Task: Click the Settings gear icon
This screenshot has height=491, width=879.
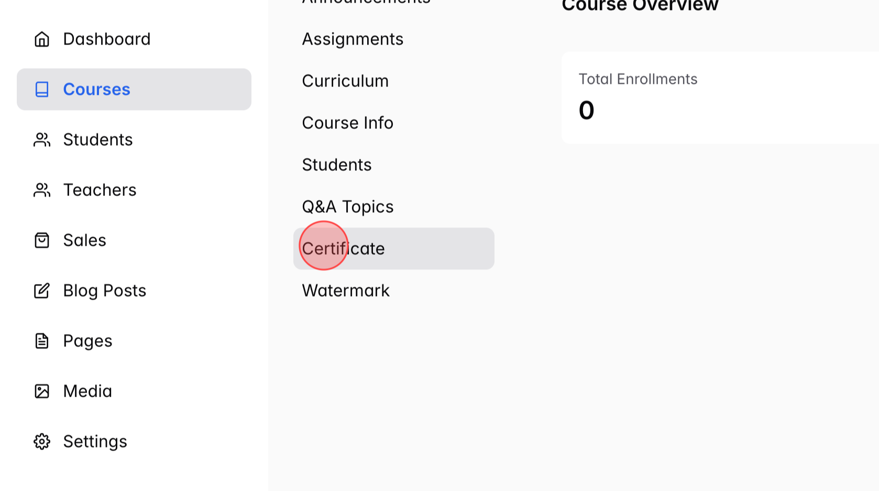Action: click(x=42, y=441)
